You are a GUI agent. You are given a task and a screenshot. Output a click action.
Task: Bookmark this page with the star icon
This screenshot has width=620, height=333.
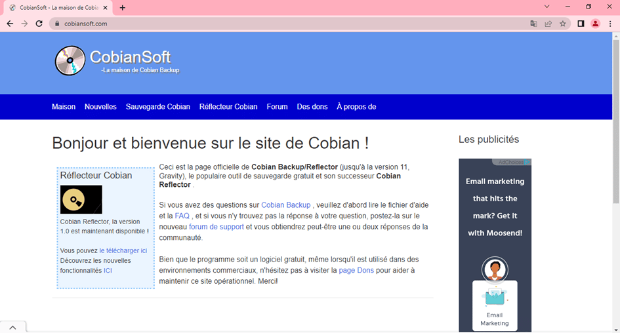pos(562,24)
